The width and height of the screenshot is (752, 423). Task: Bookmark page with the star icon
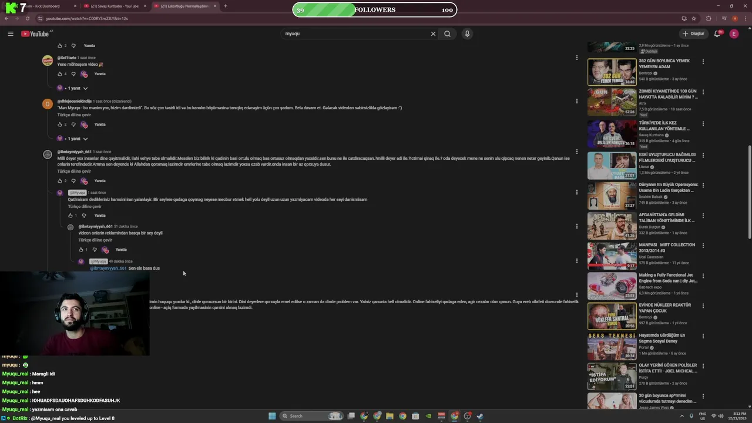click(x=694, y=18)
